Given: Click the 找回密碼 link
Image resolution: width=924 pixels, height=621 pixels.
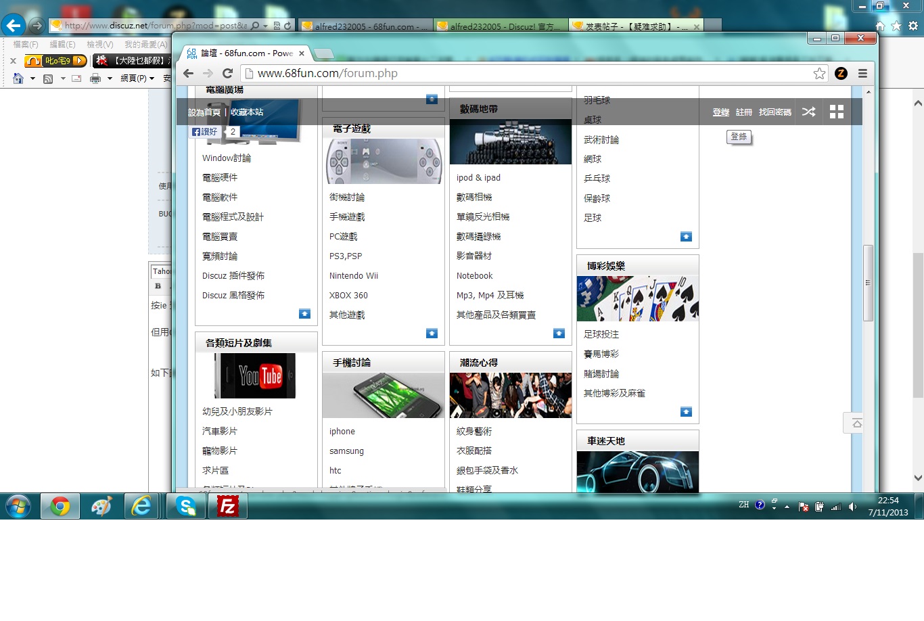Looking at the screenshot, I should click(775, 112).
